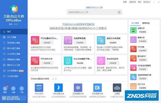Click 超级文本转语音 tool icon

click(x=101, y=40)
